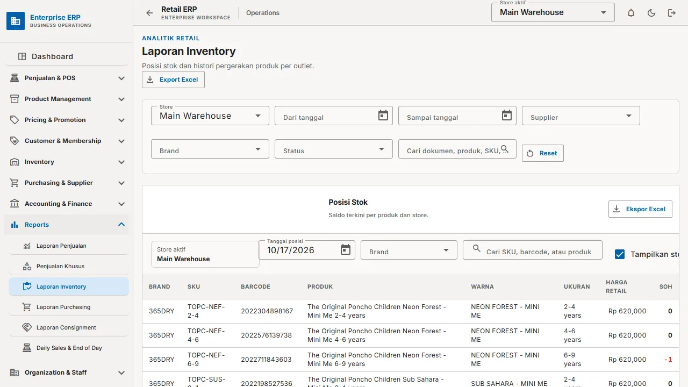The width and height of the screenshot is (688, 387).
Task: Open the Supplier dropdown
Action: pos(581,116)
